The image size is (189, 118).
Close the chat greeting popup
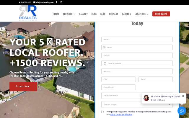tap(183, 96)
